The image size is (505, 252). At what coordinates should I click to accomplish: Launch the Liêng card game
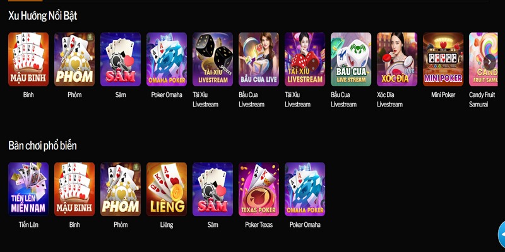coord(167,190)
